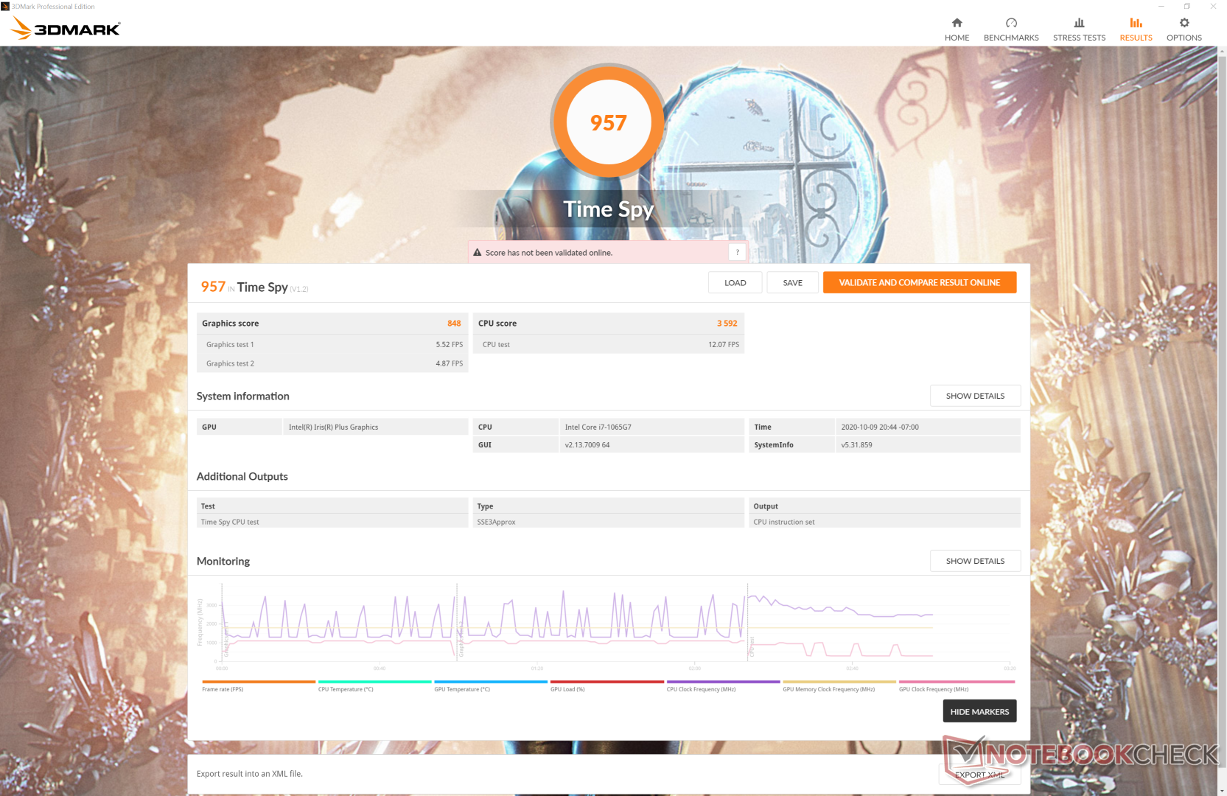Open the Benchmarks gauge icon

point(1011,23)
